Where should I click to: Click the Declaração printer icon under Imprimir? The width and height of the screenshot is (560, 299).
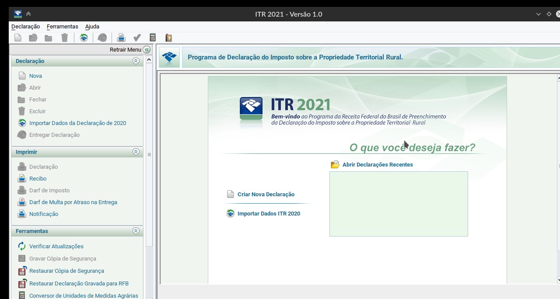click(x=22, y=167)
